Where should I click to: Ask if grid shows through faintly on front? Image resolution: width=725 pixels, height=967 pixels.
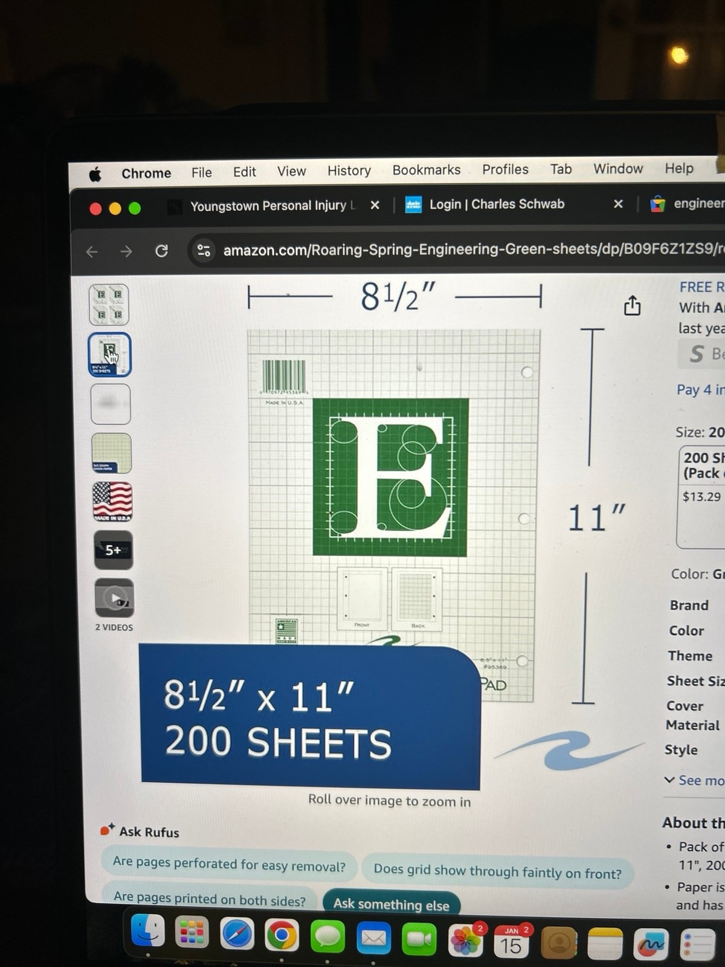497,872
